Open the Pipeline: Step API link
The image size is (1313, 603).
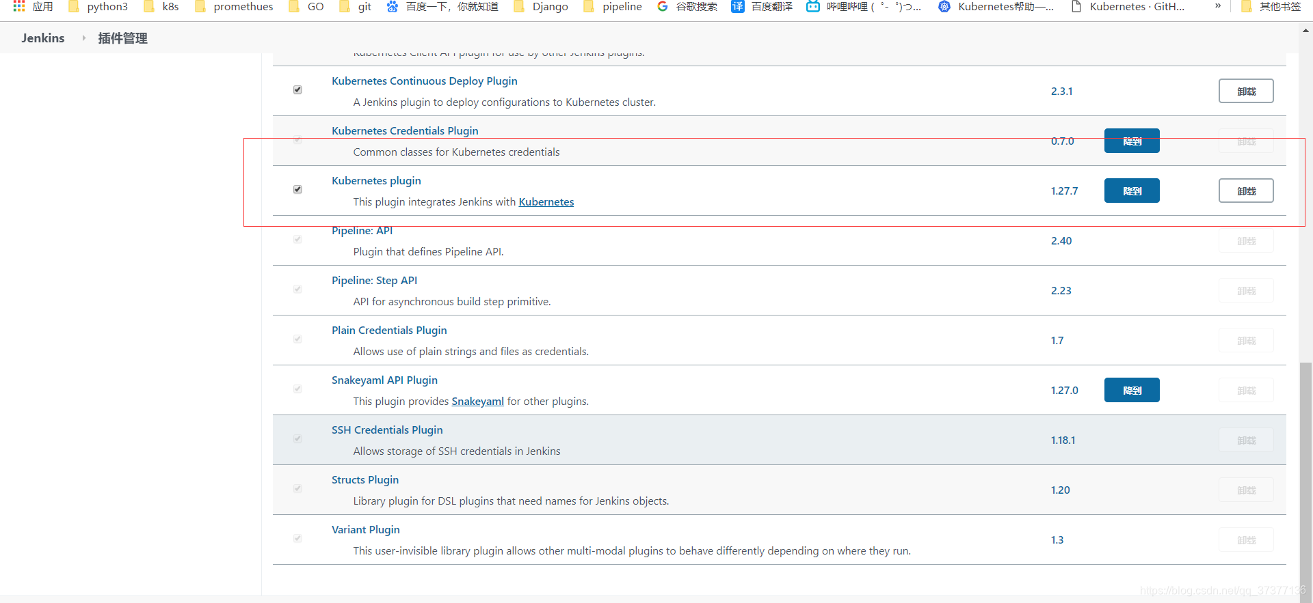375,281
